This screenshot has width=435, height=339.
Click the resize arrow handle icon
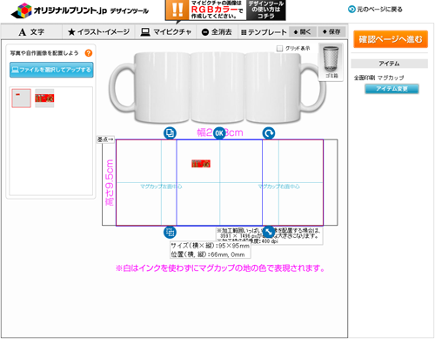click(269, 232)
